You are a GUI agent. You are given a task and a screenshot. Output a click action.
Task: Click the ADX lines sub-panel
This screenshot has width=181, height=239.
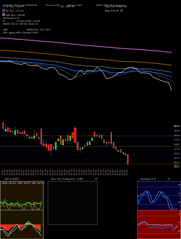click(x=22, y=196)
